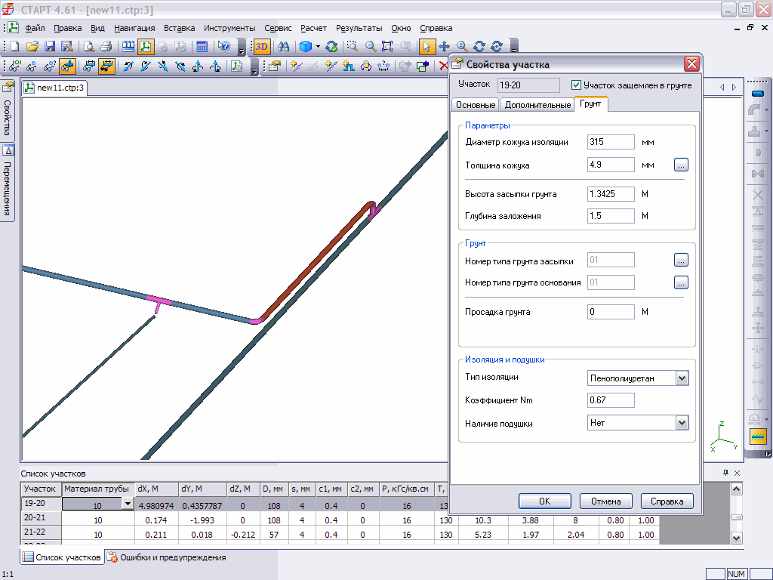Click the browse '...' button next to 'Толщина кожуха'
The height and width of the screenshot is (580, 773).
pos(681,165)
